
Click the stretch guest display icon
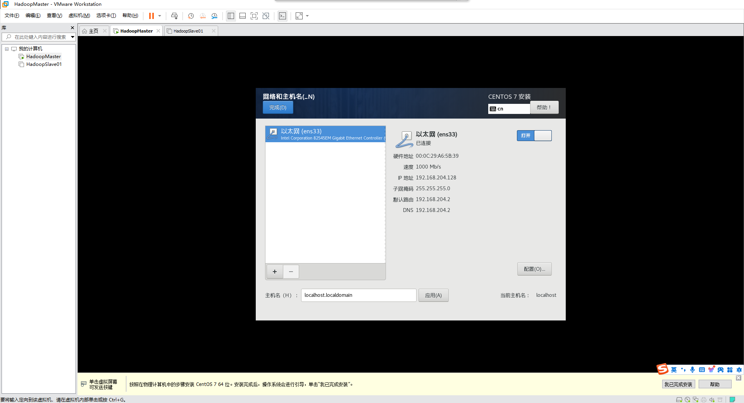299,16
